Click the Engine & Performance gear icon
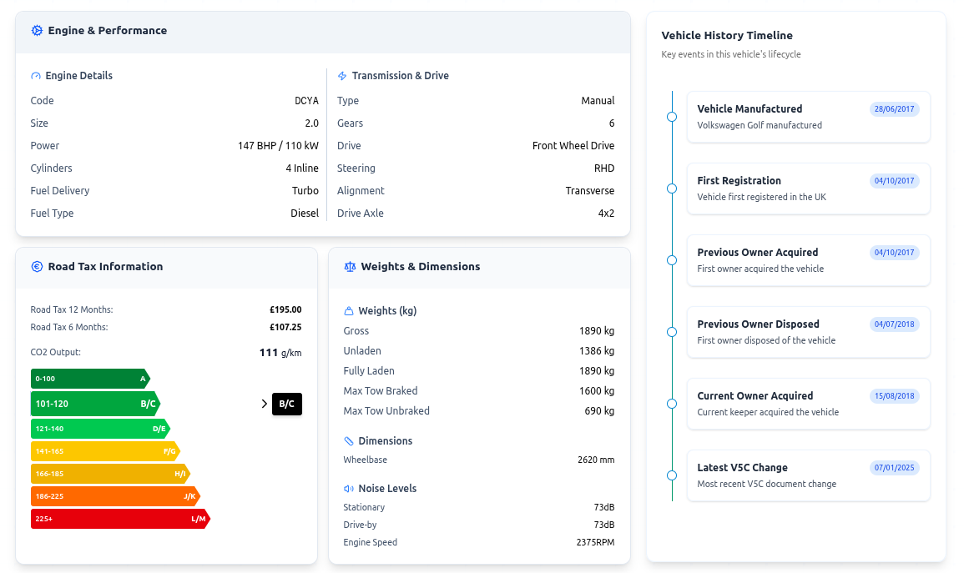Image resolution: width=964 pixels, height=573 pixels. click(37, 31)
